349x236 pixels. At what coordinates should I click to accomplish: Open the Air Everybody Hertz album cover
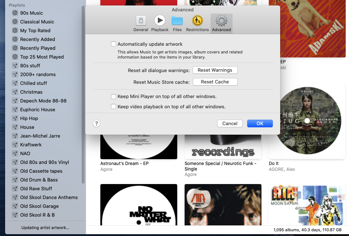[x=223, y=205]
